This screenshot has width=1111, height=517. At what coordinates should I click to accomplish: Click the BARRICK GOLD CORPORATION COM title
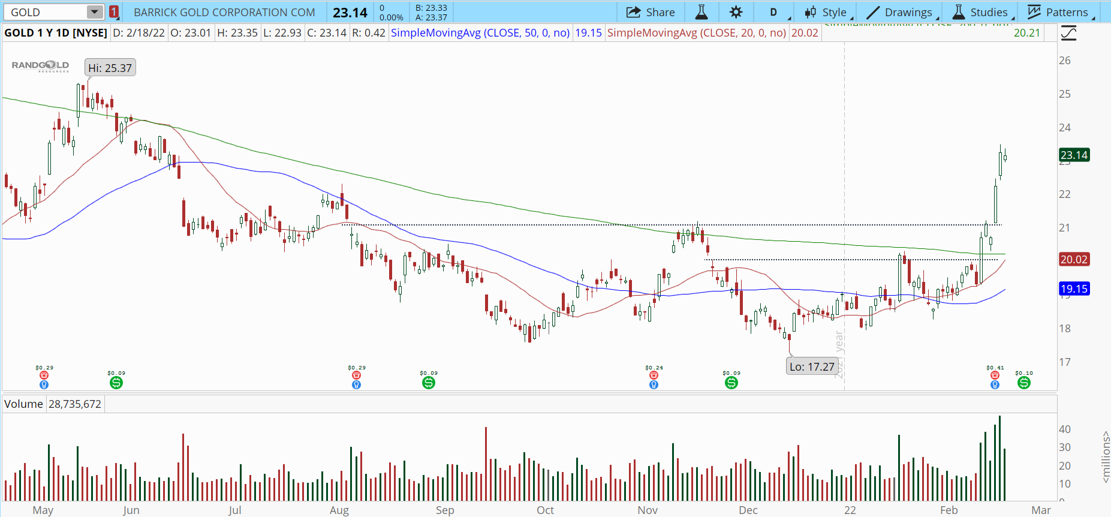tap(224, 13)
